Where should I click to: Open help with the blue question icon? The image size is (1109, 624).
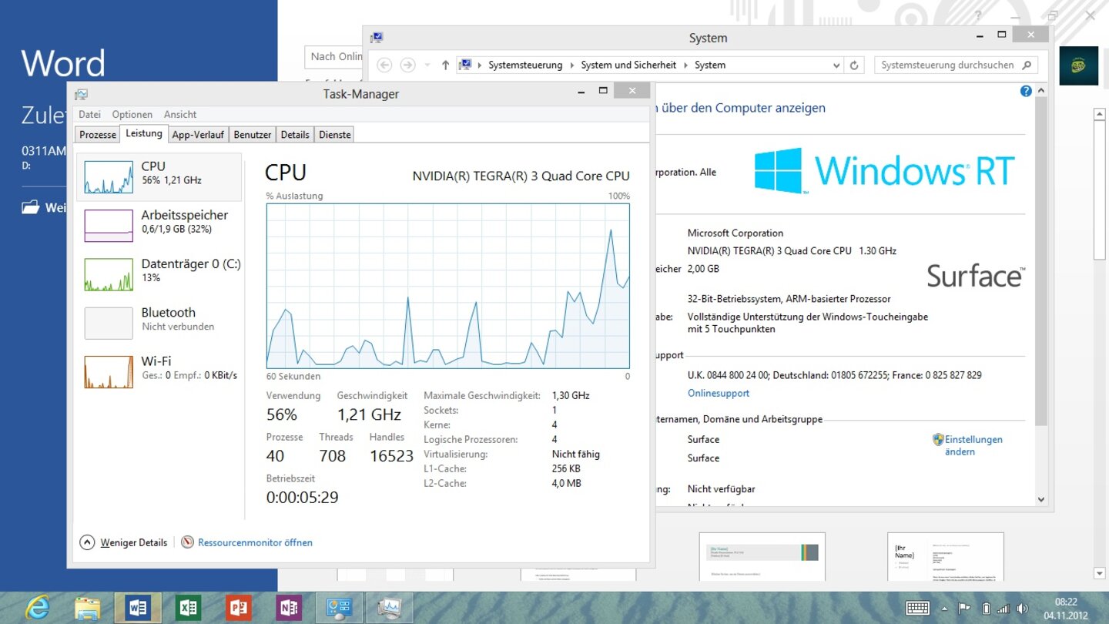point(1026,91)
